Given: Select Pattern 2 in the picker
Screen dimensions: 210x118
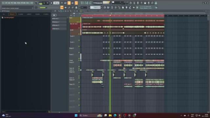Looking at the screenshot, I should [59, 22].
